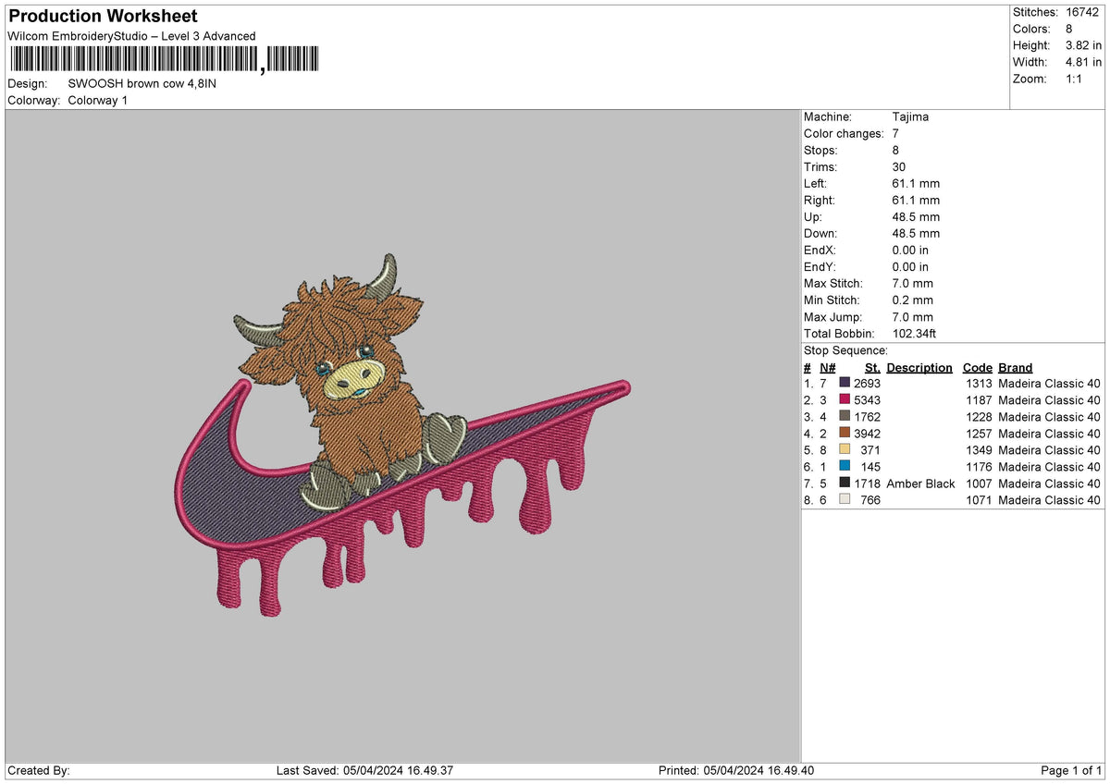The width and height of the screenshot is (1110, 784).
Task: Click the Width value 4.81 in
Action: click(1083, 62)
